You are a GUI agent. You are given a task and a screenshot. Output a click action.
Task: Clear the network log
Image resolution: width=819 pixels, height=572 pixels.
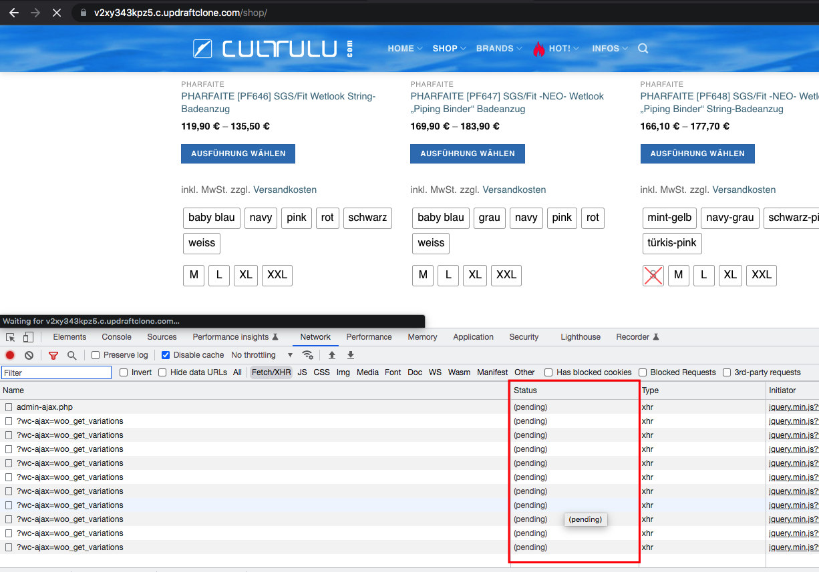[x=29, y=355]
